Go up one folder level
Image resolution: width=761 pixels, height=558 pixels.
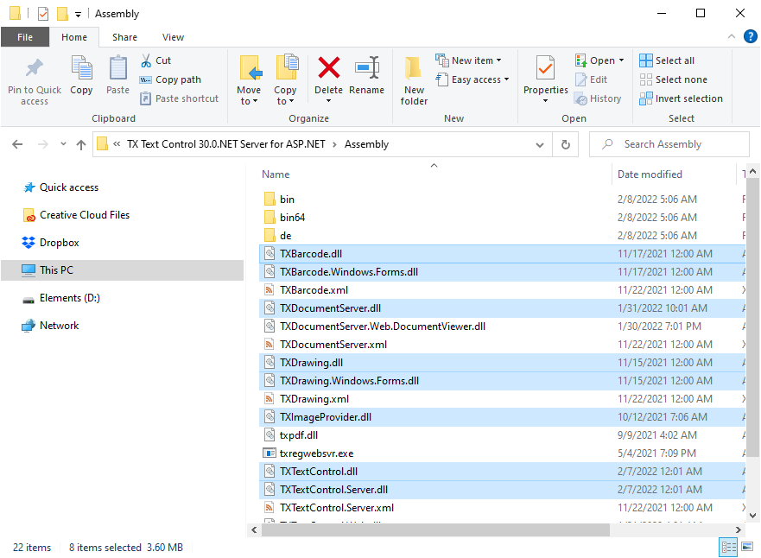tap(81, 144)
